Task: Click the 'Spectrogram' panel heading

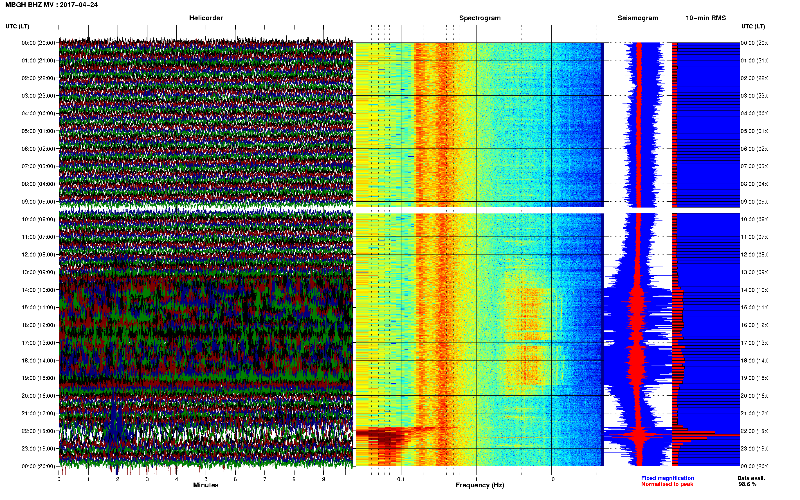Action: point(480,18)
